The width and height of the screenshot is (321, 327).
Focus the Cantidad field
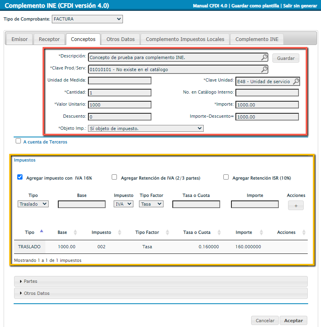(120, 92)
